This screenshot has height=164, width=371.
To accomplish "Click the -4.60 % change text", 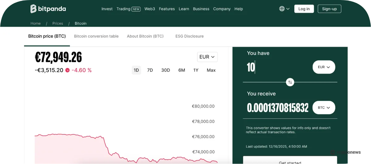I will [82, 70].
